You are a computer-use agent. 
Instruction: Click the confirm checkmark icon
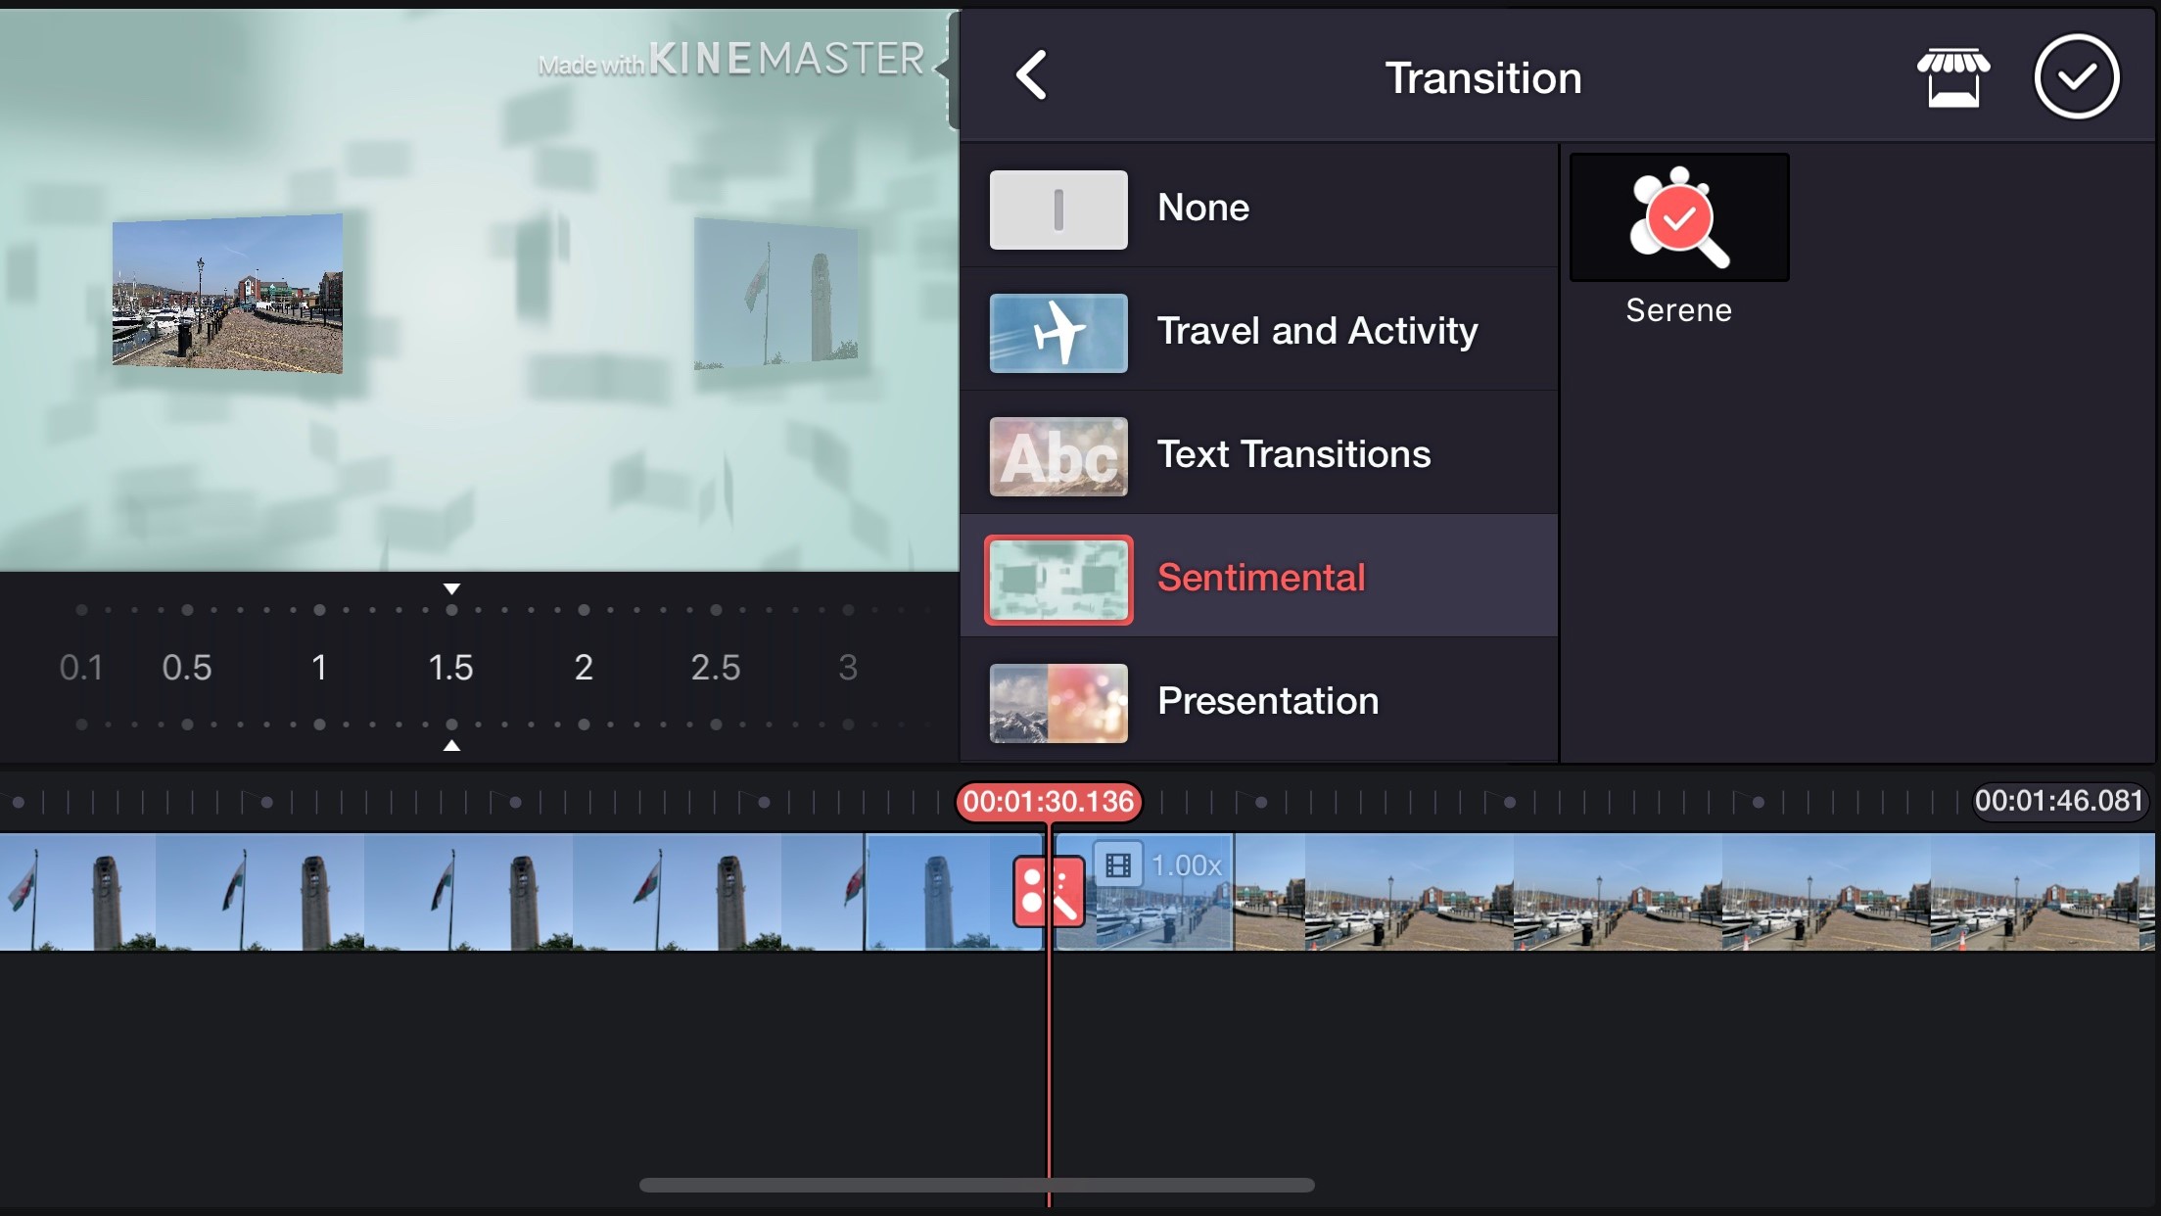pos(2075,75)
